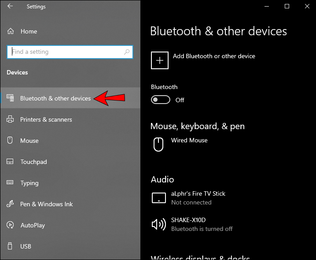Open AutoPlay settings
This screenshot has height=260, width=316.
33,225
